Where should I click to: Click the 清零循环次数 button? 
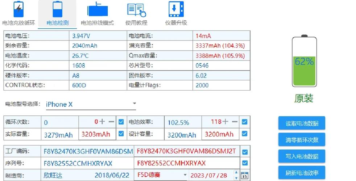[x=302, y=139]
